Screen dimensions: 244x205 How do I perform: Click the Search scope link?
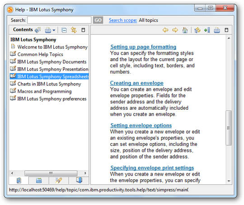coord(123,20)
